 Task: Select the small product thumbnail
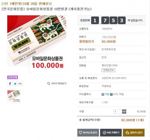point(14,96)
